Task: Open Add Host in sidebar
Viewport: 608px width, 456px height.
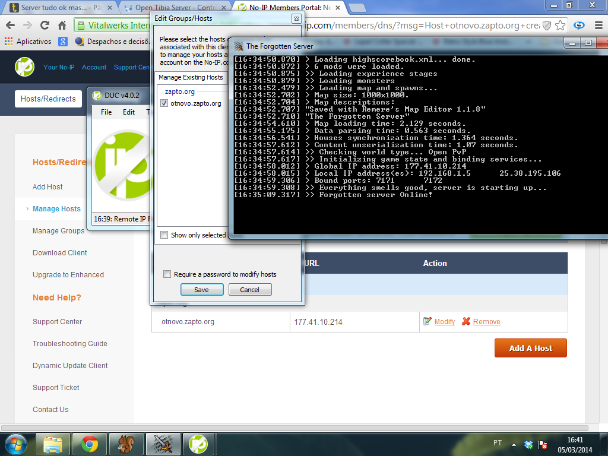Action: (x=47, y=187)
